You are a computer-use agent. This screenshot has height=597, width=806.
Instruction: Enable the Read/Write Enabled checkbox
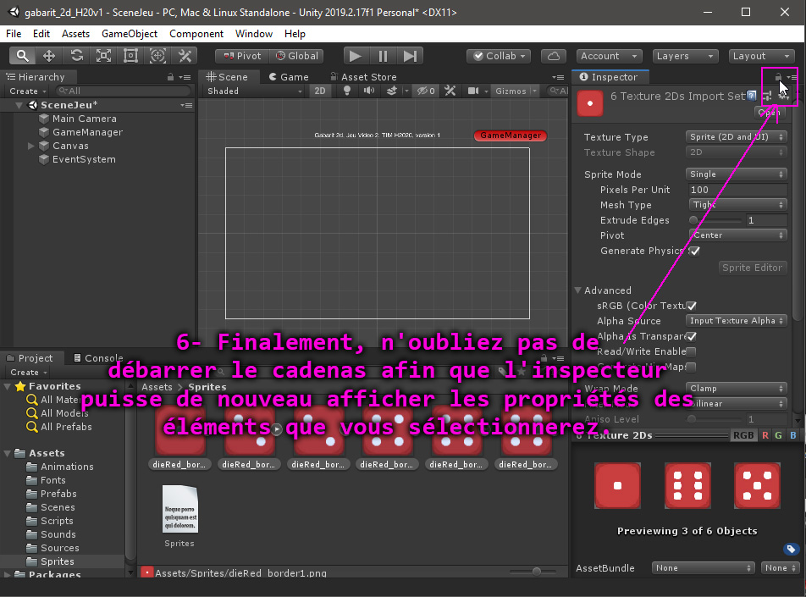point(692,351)
